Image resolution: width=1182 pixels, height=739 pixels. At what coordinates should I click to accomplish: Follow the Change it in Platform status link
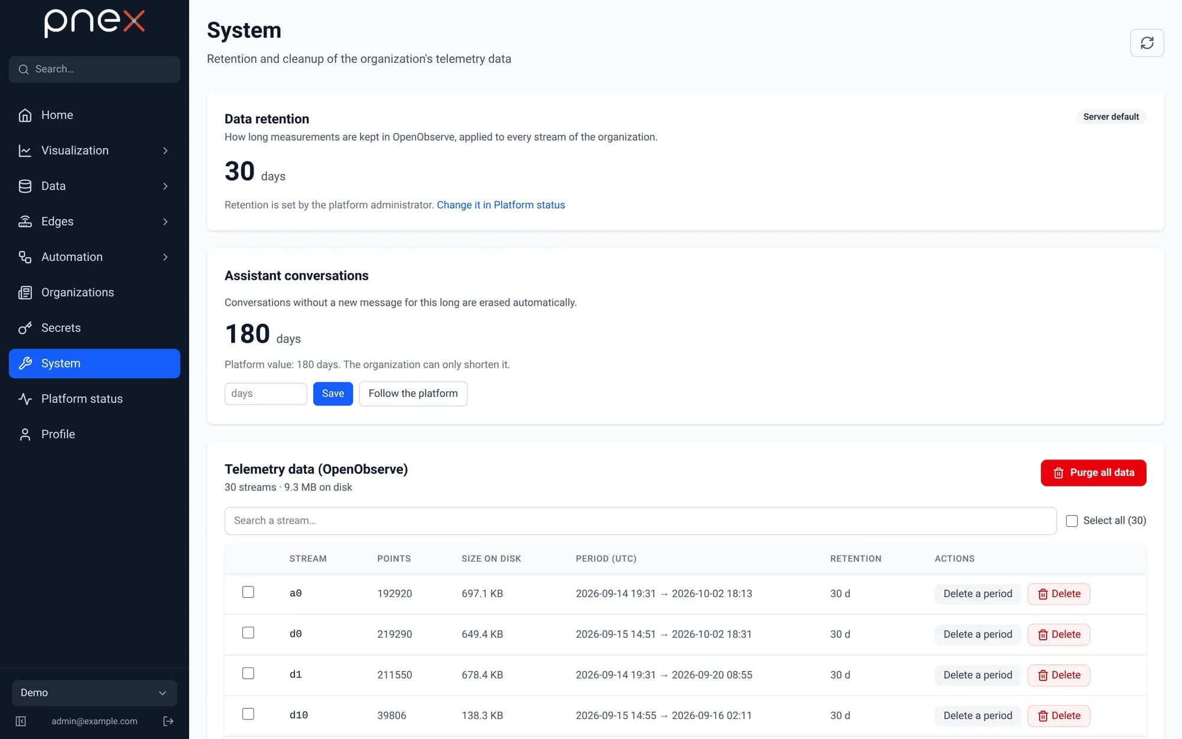pos(501,205)
